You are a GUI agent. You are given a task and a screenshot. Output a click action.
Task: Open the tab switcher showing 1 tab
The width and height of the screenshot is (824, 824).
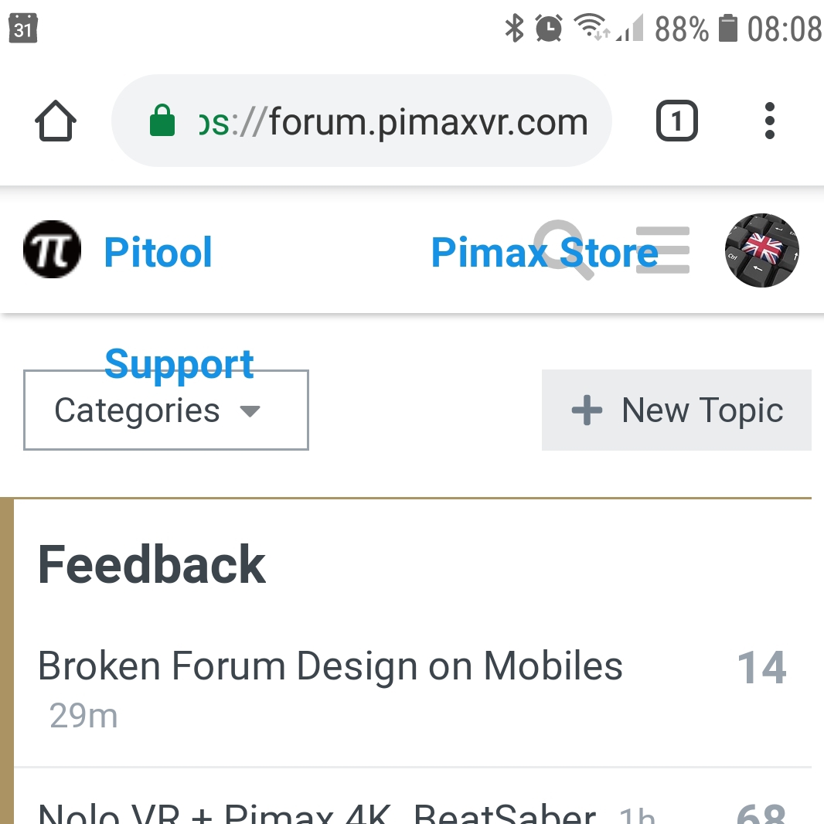pyautogui.click(x=676, y=121)
